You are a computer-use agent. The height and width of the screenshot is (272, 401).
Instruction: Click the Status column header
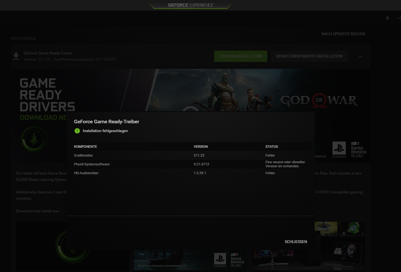point(272,147)
